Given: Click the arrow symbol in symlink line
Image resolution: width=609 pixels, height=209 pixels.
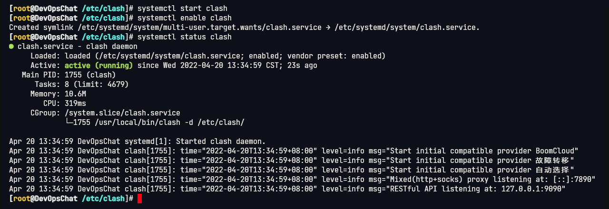Looking at the screenshot, I should tap(328, 28).
